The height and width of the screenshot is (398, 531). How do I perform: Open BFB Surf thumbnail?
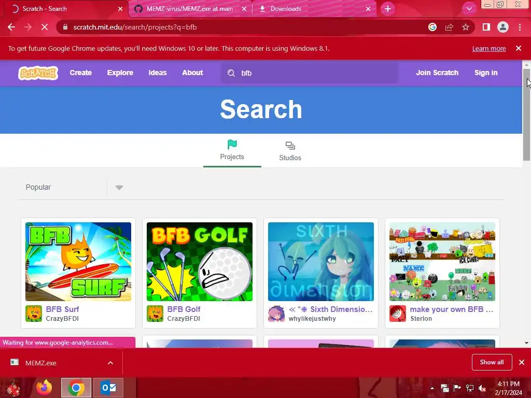coord(78,262)
